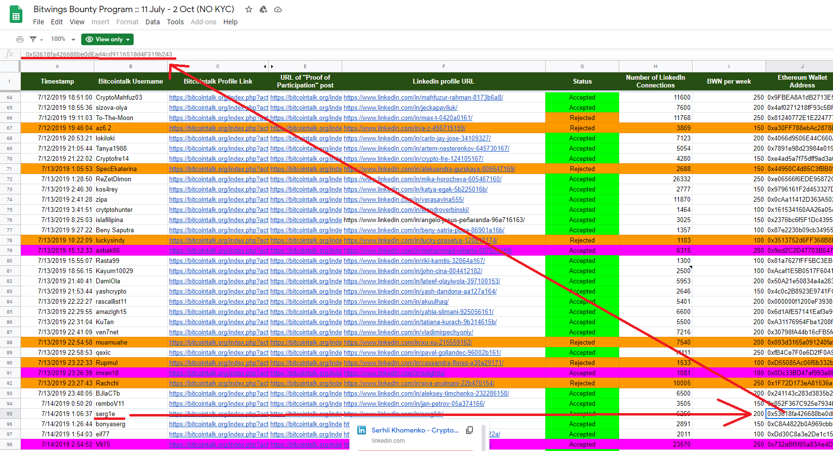Click the filter funnel icon
This screenshot has width=833, height=451.
coord(33,39)
